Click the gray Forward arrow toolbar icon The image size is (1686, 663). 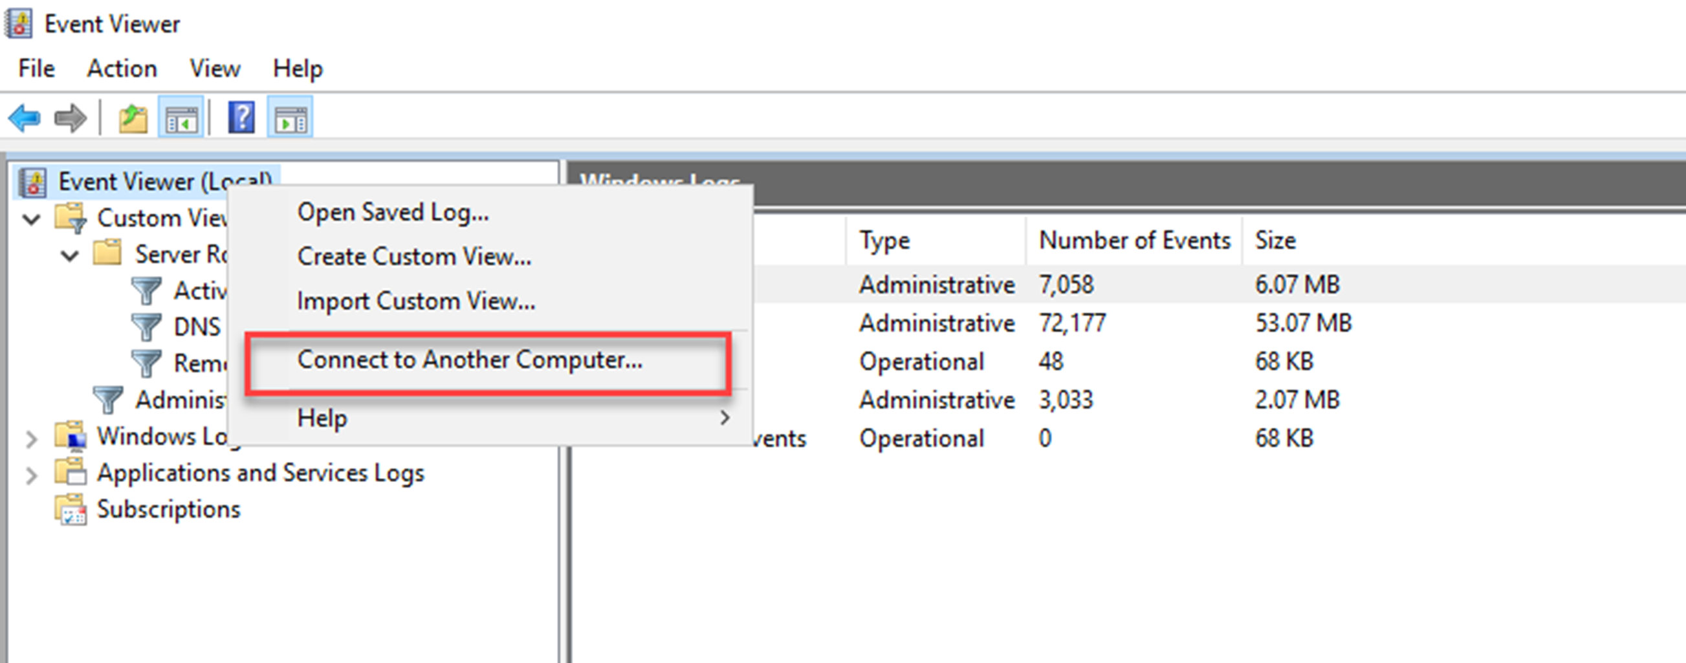70,118
